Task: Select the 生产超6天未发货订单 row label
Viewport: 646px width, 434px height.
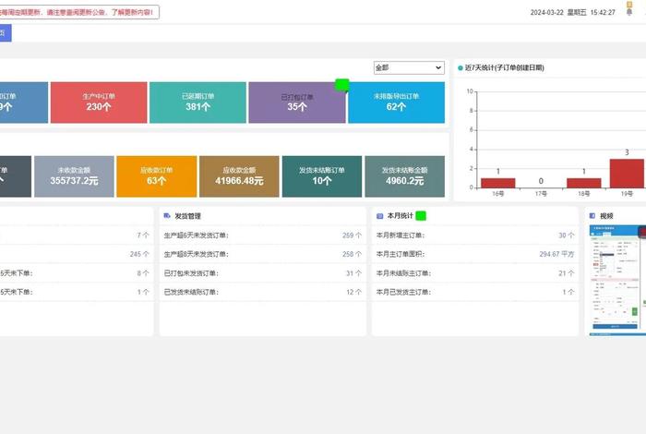Action: coord(196,235)
